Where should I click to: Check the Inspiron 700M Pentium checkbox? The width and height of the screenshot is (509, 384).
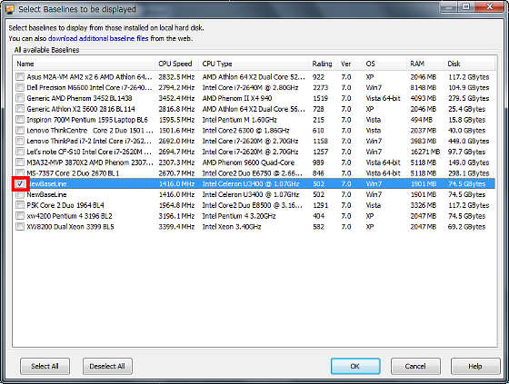[20, 119]
